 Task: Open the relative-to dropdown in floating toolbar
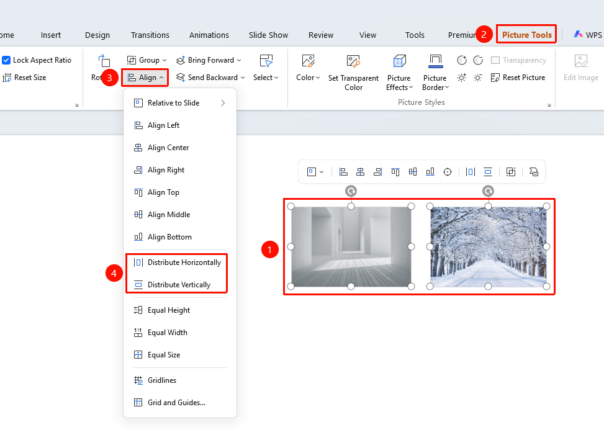[315, 172]
